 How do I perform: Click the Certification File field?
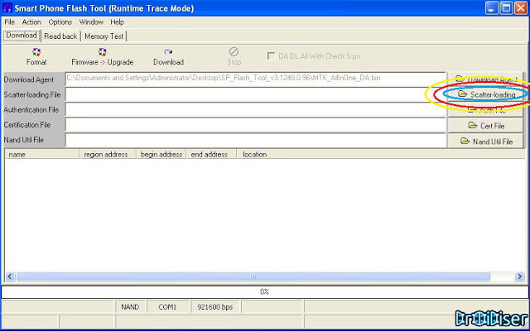256,125
